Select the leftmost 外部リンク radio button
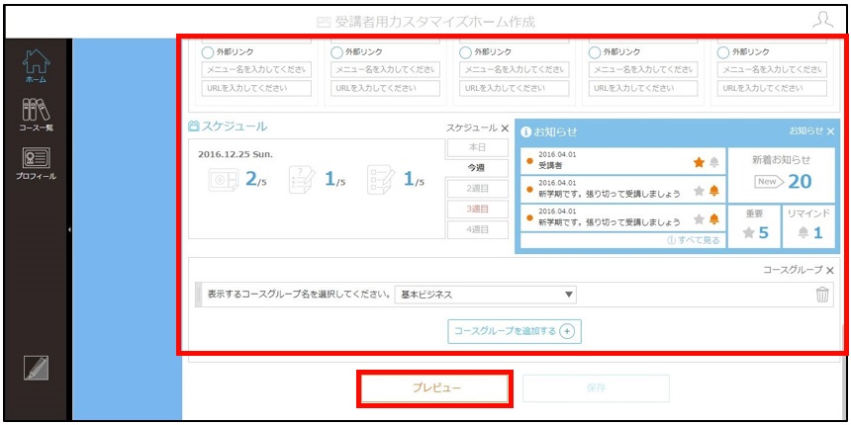 click(208, 52)
